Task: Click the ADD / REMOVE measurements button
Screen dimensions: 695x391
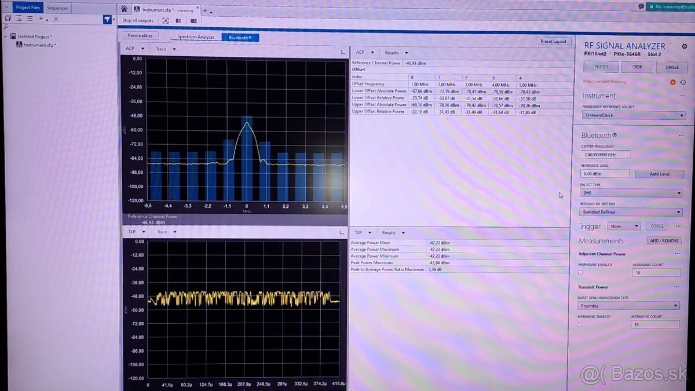Action: [x=664, y=240]
